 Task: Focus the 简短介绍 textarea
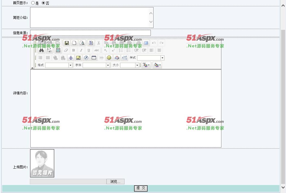click(x=92, y=18)
